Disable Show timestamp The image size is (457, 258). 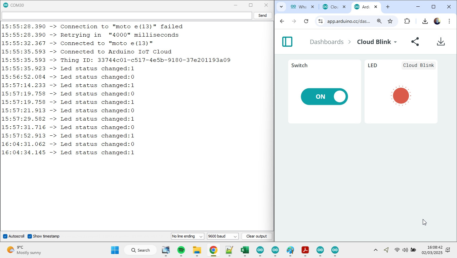(x=30, y=236)
